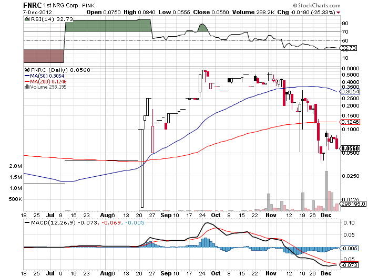This screenshot has height=278, width=368.
Task: Click the RSI axis label 70
Action: click(345, 31)
